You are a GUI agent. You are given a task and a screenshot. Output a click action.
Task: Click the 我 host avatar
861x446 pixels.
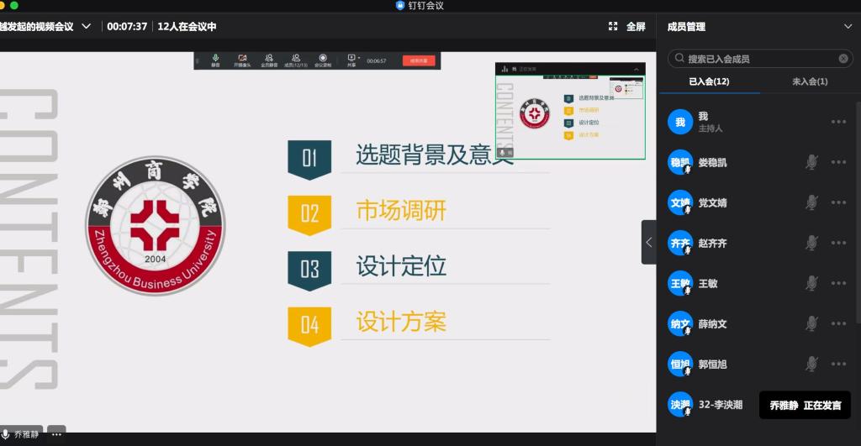point(679,122)
